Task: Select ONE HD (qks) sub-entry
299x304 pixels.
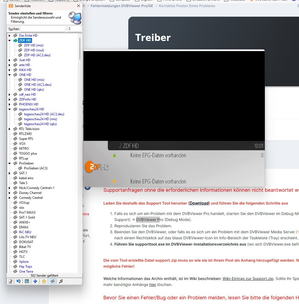Action: (34, 90)
